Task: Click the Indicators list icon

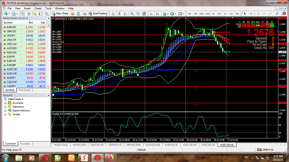Action: 165,13
